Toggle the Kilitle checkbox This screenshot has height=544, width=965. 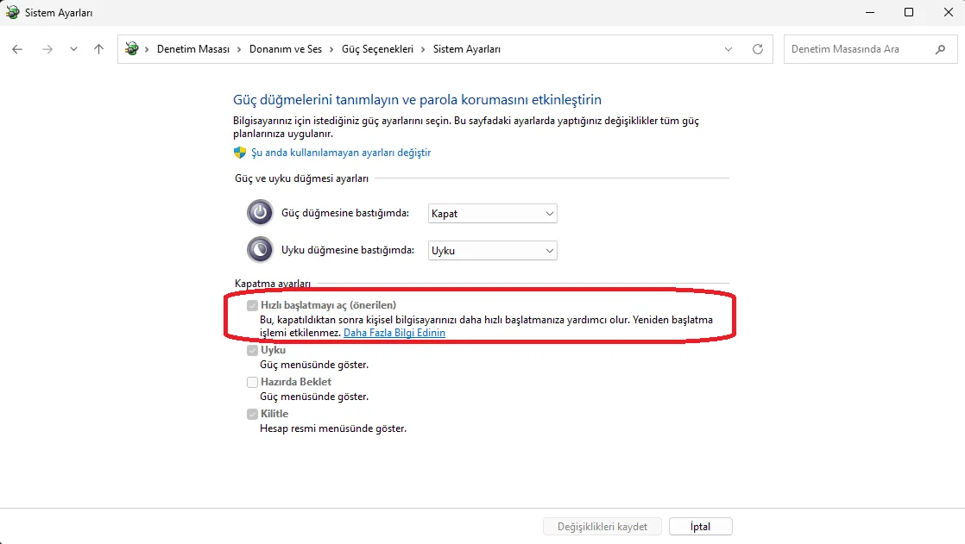(x=252, y=414)
